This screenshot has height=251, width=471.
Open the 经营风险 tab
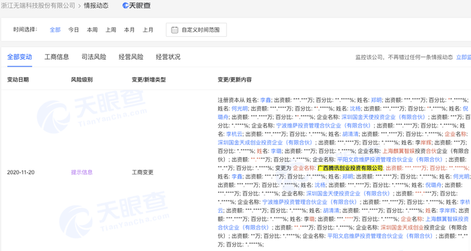pyautogui.click(x=131, y=57)
